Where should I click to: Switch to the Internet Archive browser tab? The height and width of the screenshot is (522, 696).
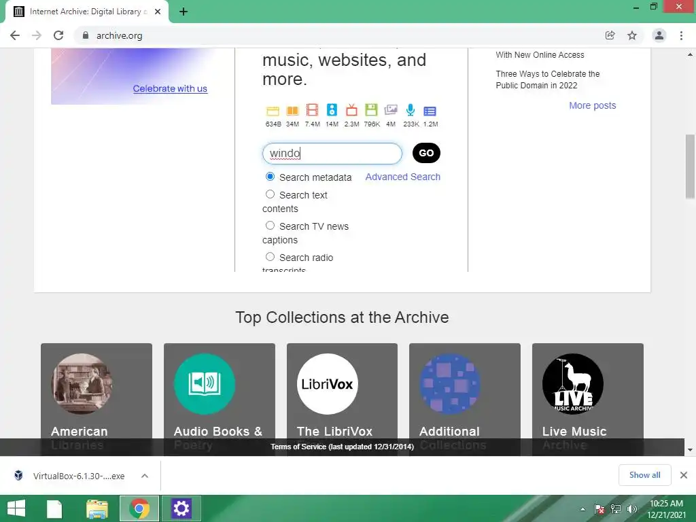click(86, 12)
